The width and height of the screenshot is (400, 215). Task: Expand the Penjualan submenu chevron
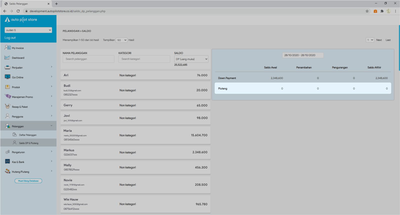tap(51, 67)
